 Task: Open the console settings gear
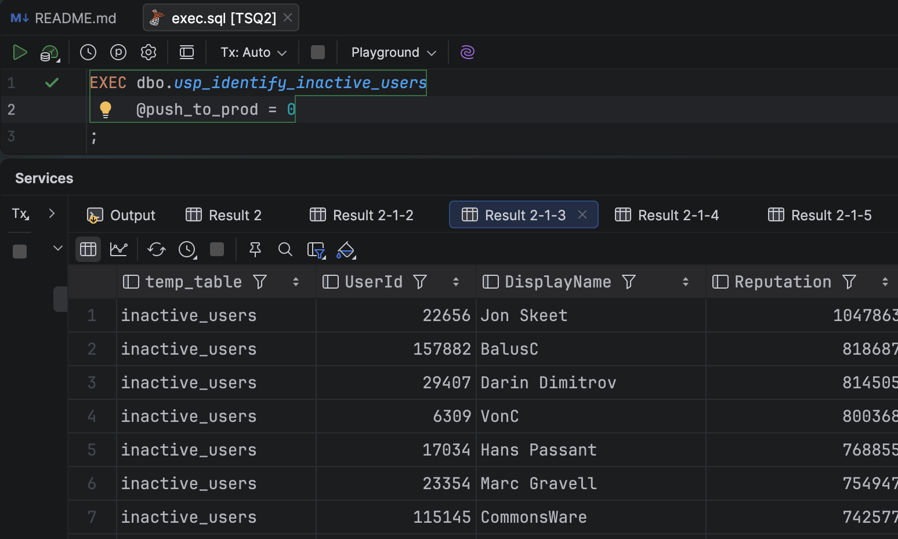click(148, 52)
